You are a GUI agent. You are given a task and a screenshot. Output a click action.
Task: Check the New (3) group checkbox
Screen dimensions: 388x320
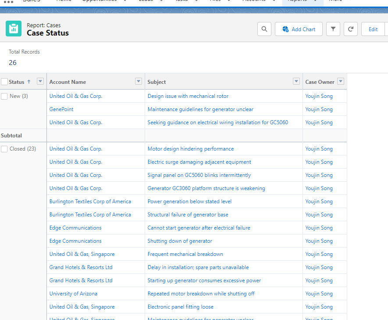(4, 96)
